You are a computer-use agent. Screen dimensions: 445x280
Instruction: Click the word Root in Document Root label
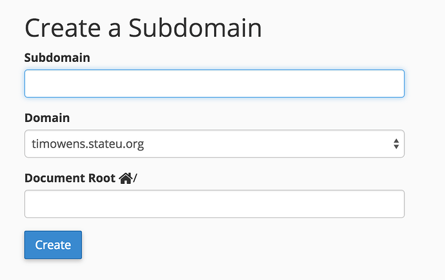pyautogui.click(x=102, y=178)
